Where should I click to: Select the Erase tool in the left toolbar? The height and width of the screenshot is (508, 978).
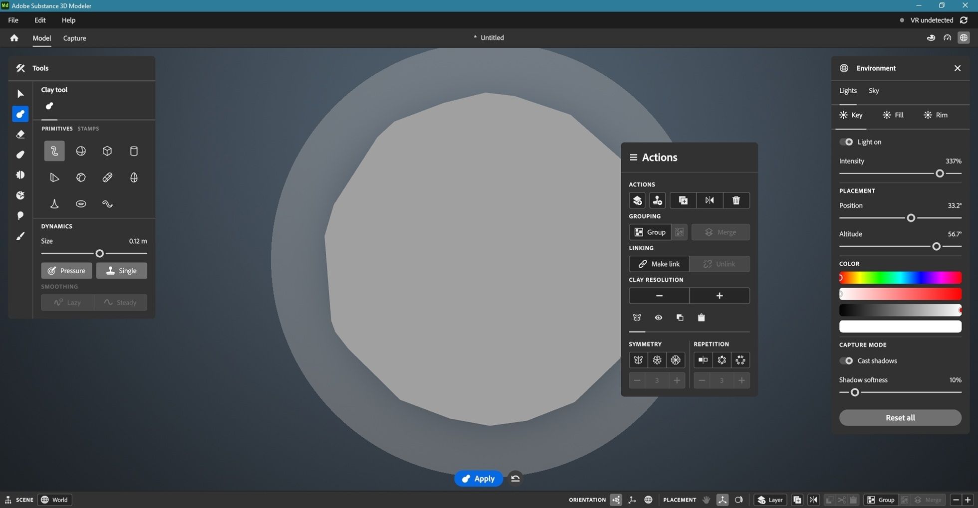tap(20, 135)
